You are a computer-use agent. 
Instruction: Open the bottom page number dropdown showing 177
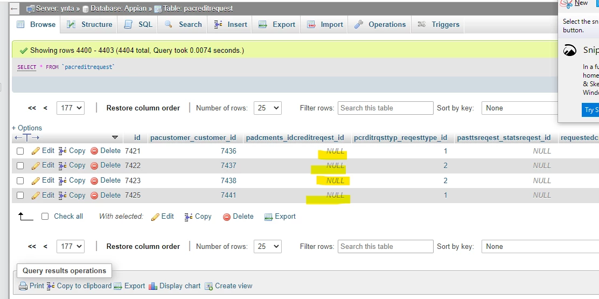[70, 247]
